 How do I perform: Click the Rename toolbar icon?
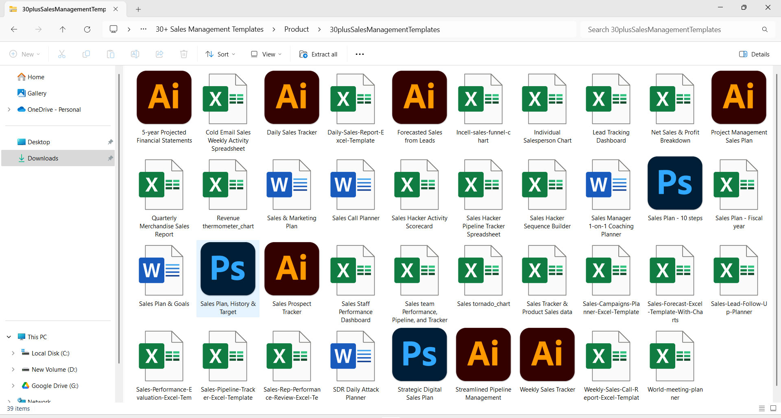click(135, 54)
